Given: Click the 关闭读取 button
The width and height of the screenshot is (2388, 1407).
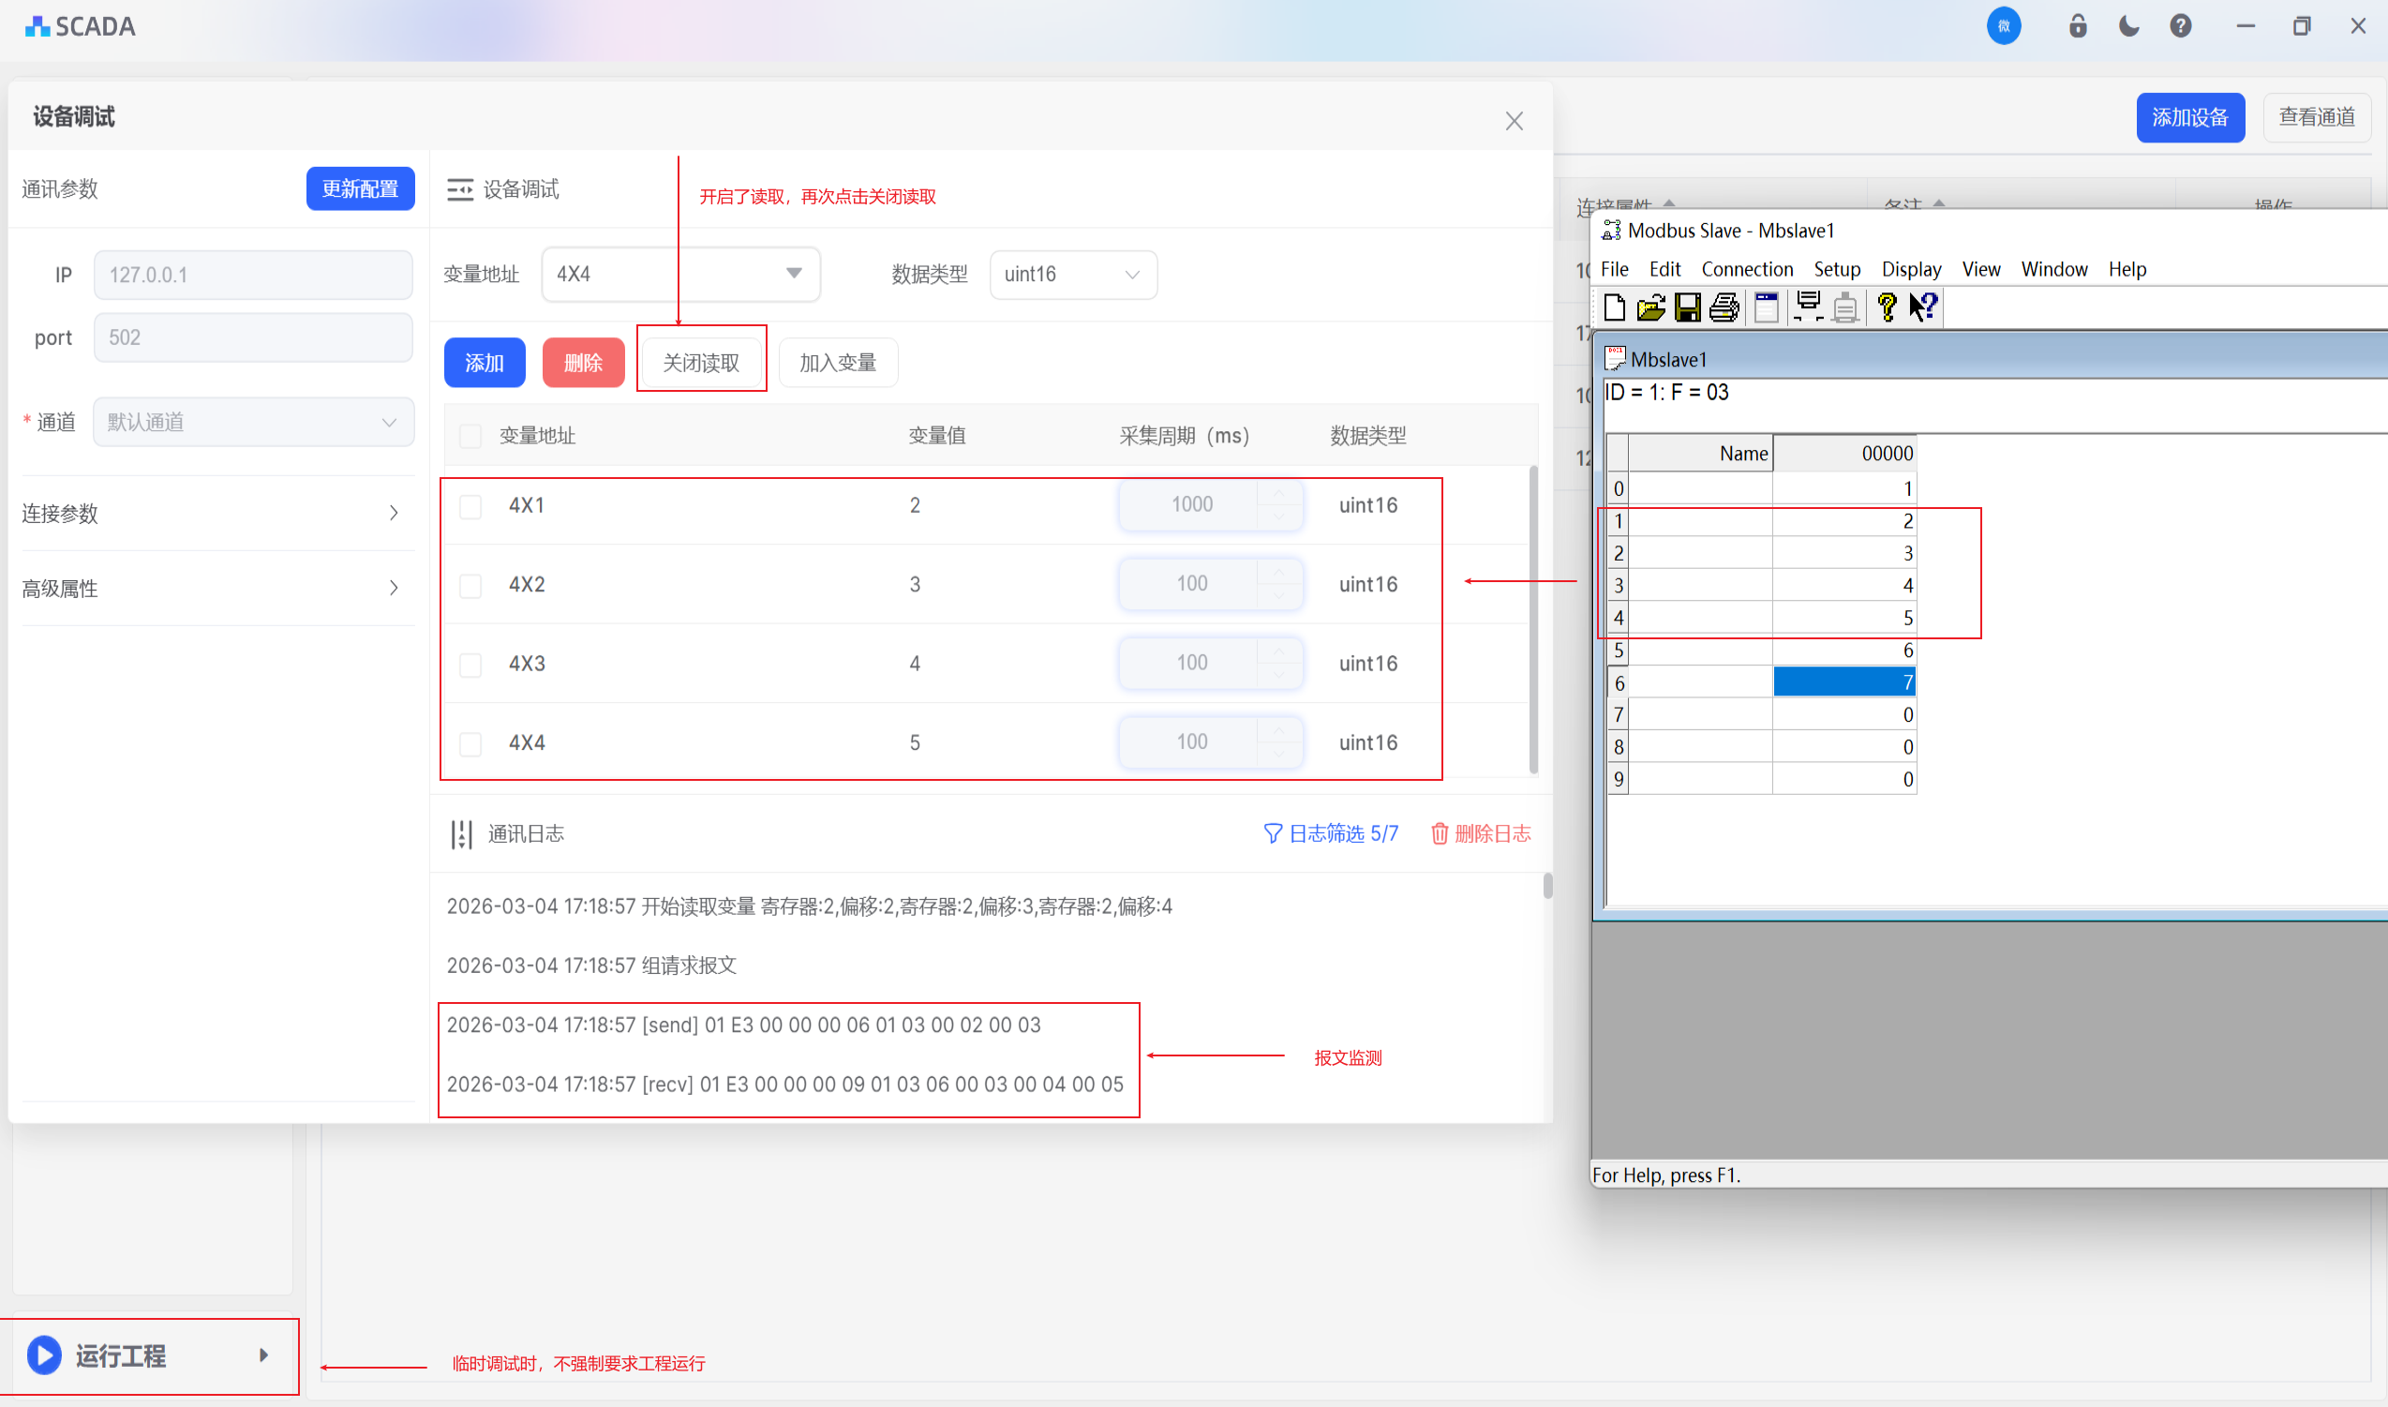Looking at the screenshot, I should (x=701, y=362).
